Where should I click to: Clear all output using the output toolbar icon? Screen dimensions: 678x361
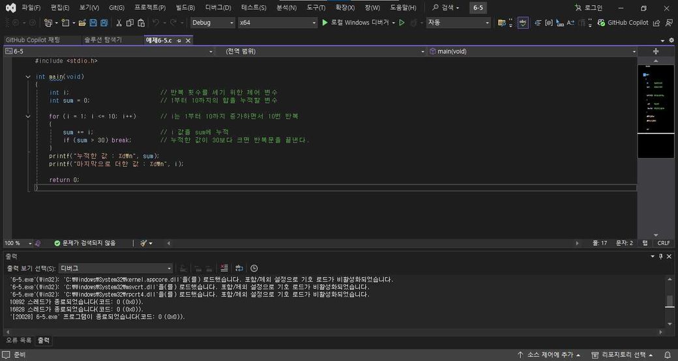click(x=224, y=268)
